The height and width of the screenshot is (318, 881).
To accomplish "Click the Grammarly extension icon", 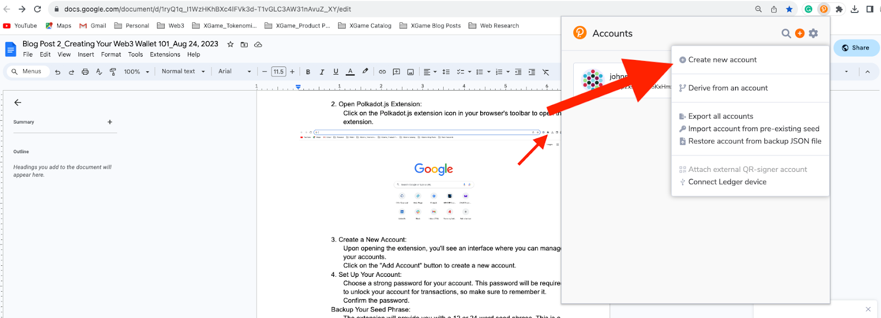I will (x=808, y=9).
